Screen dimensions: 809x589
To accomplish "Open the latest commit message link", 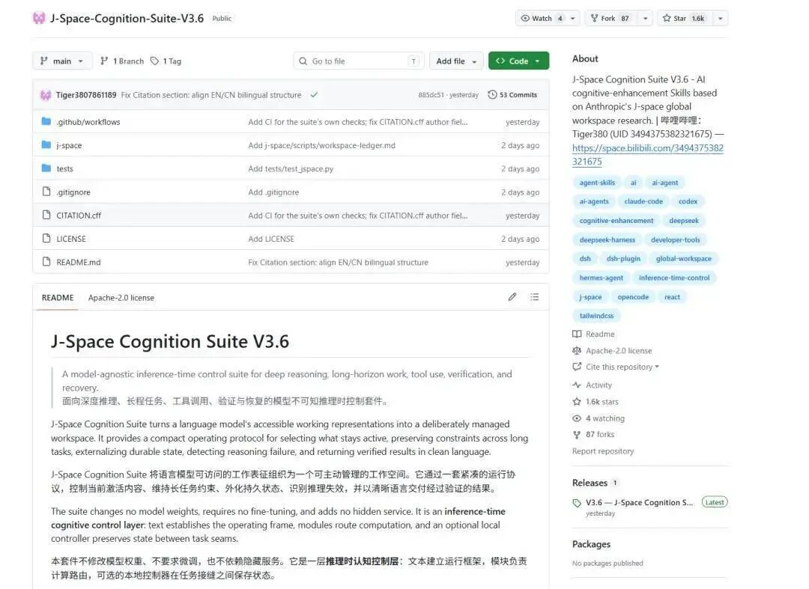I will pyautogui.click(x=211, y=95).
